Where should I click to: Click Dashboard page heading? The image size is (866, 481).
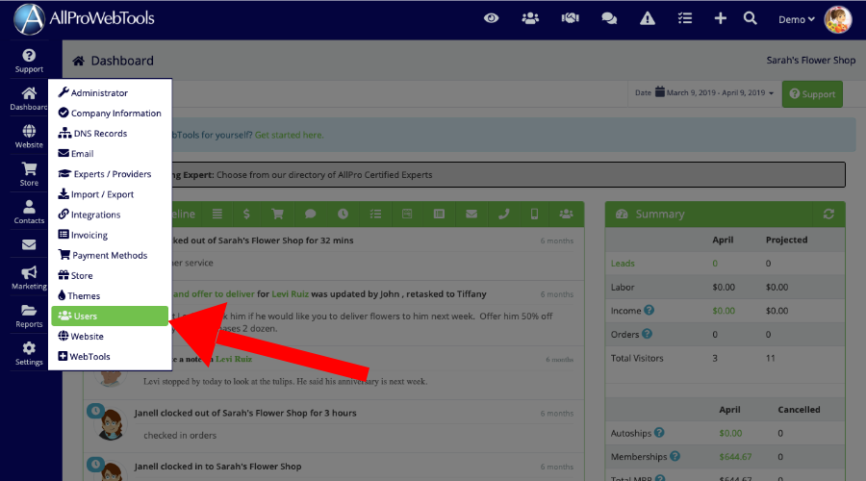click(x=122, y=61)
